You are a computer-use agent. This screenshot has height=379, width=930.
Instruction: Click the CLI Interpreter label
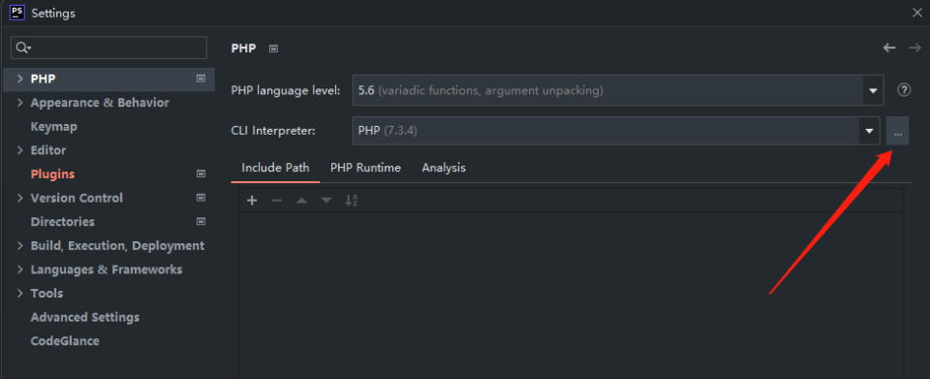coord(273,131)
